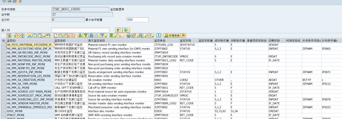The height and width of the screenshot is (119, 342).
Task: Open Find with the binoculars icon
Action: [x=92, y=35]
